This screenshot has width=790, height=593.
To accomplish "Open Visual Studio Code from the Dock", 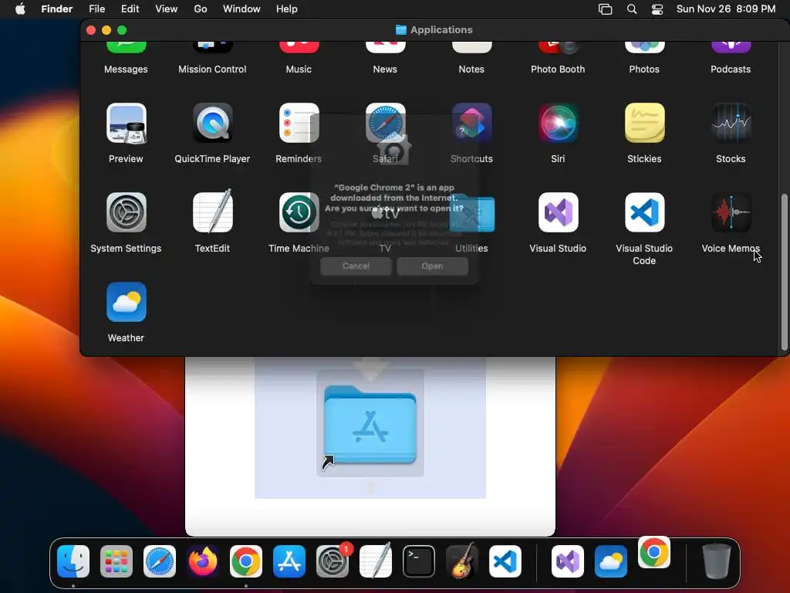I will pos(505,561).
